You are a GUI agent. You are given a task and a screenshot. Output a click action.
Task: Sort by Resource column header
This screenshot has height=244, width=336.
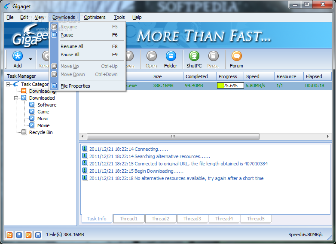tap(289, 76)
